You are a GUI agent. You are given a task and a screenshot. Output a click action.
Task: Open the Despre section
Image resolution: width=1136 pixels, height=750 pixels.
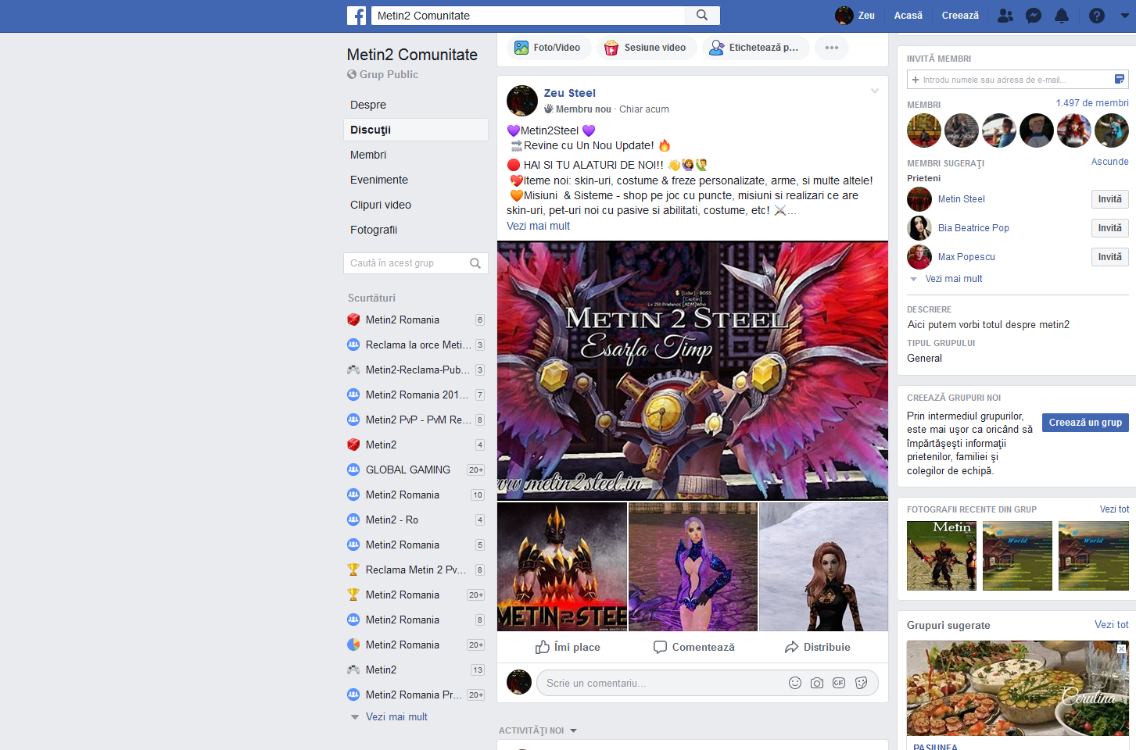(368, 105)
